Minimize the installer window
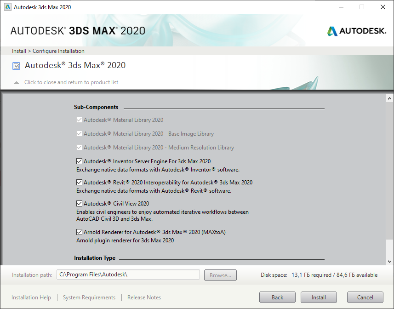The height and width of the screenshot is (309, 394). [x=341, y=7]
